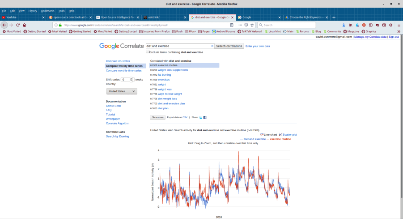
Task: Open the Firefox hamburger menu
Action: 399,25
